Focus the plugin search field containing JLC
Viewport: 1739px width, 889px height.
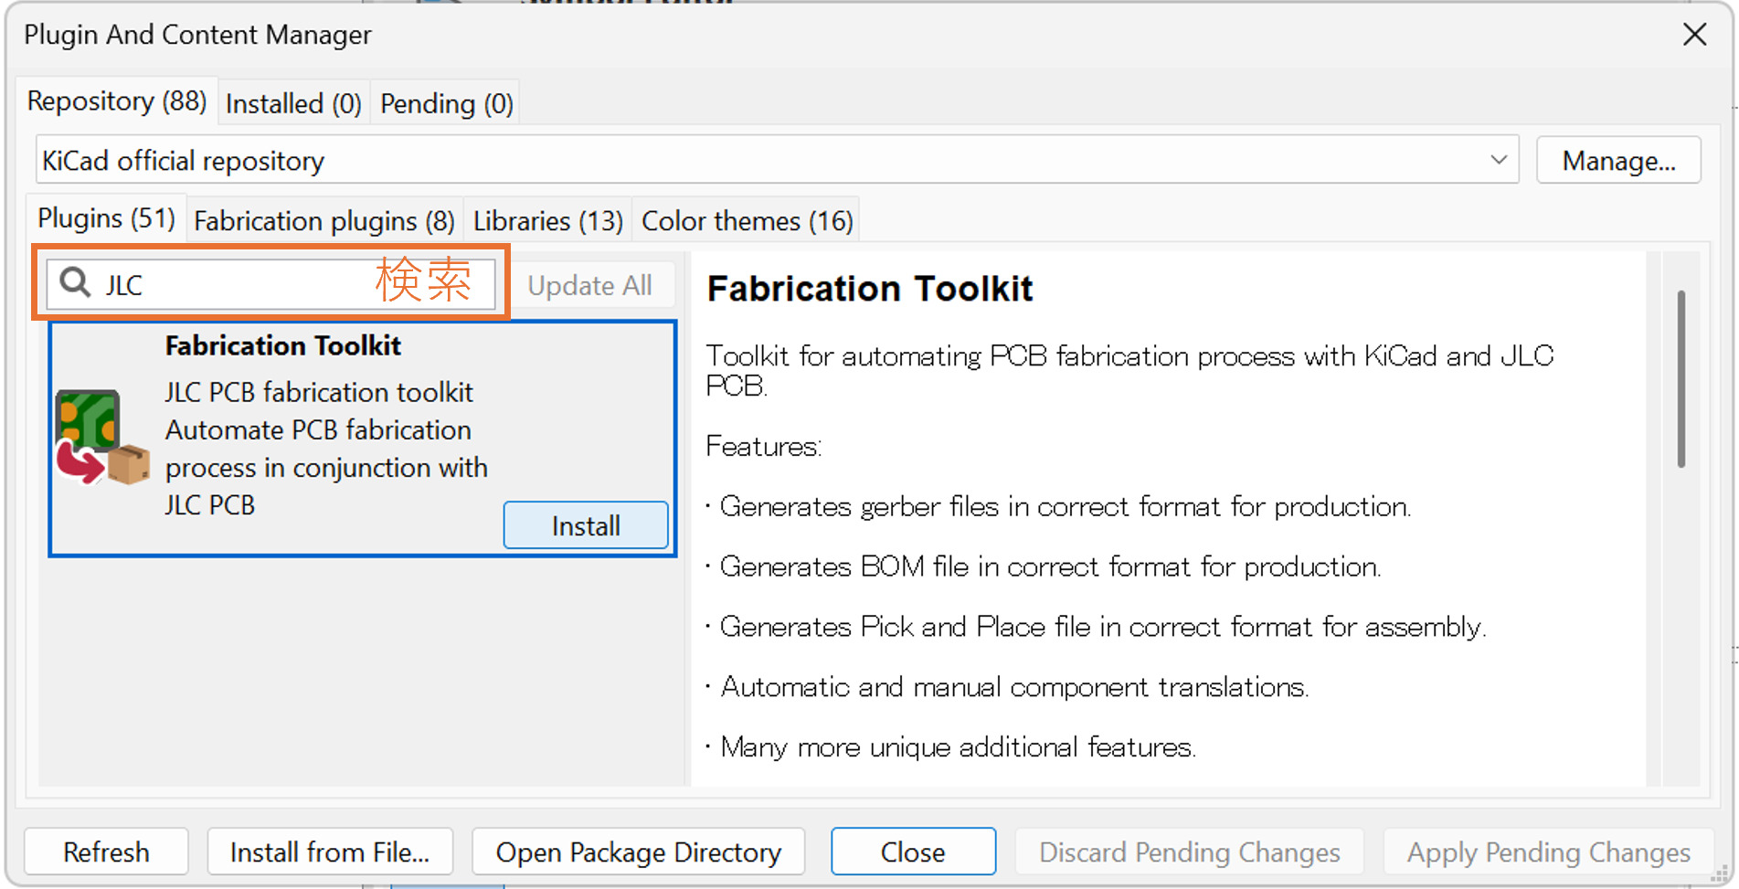pos(270,284)
